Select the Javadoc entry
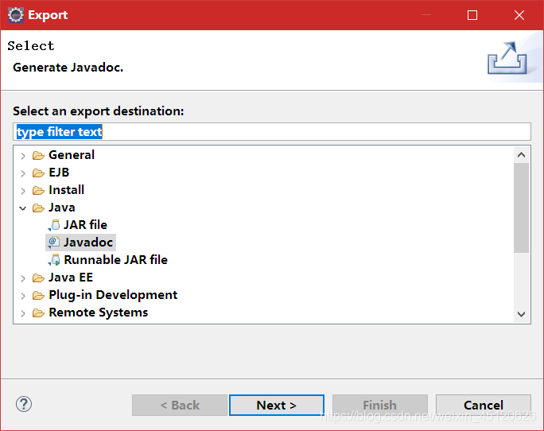 pyautogui.click(x=88, y=242)
